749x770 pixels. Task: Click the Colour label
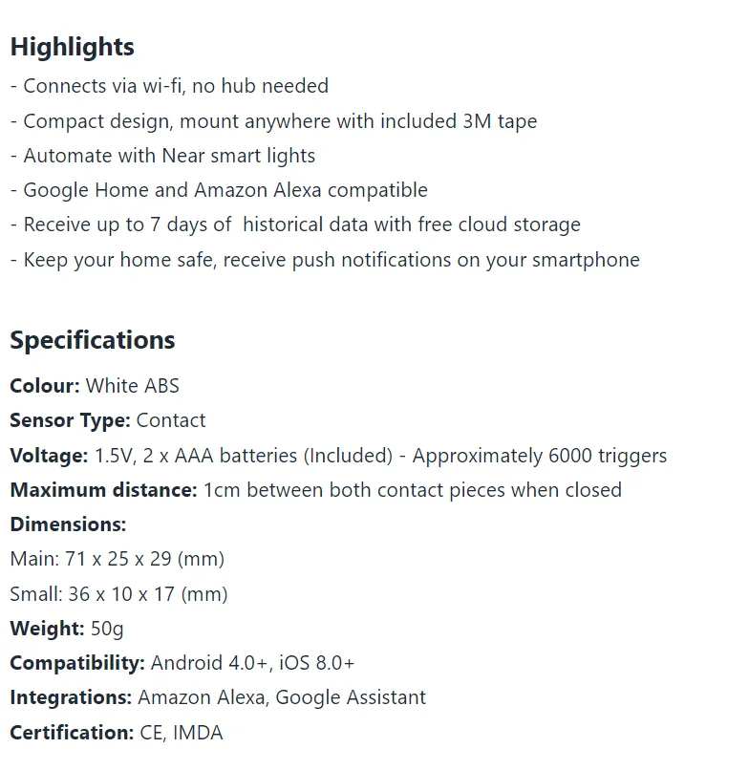[x=45, y=386]
